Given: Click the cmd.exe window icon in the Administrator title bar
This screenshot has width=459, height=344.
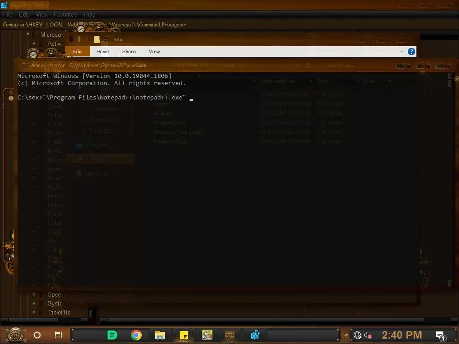Looking at the screenshot, I should (25, 65).
